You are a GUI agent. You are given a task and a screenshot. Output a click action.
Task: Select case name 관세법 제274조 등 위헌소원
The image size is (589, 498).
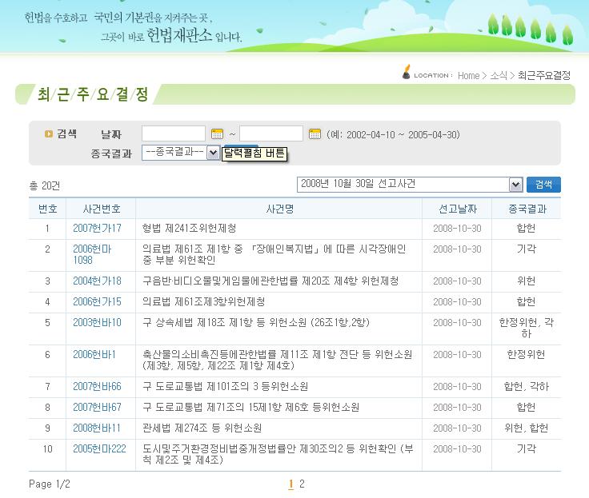[x=202, y=428]
